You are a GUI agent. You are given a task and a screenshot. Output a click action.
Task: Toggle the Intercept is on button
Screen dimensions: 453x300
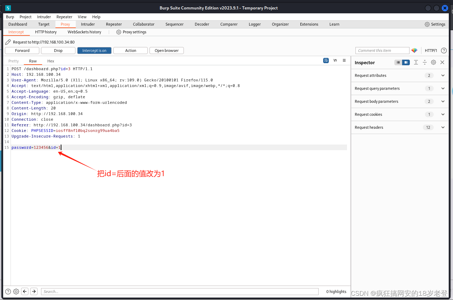(94, 51)
